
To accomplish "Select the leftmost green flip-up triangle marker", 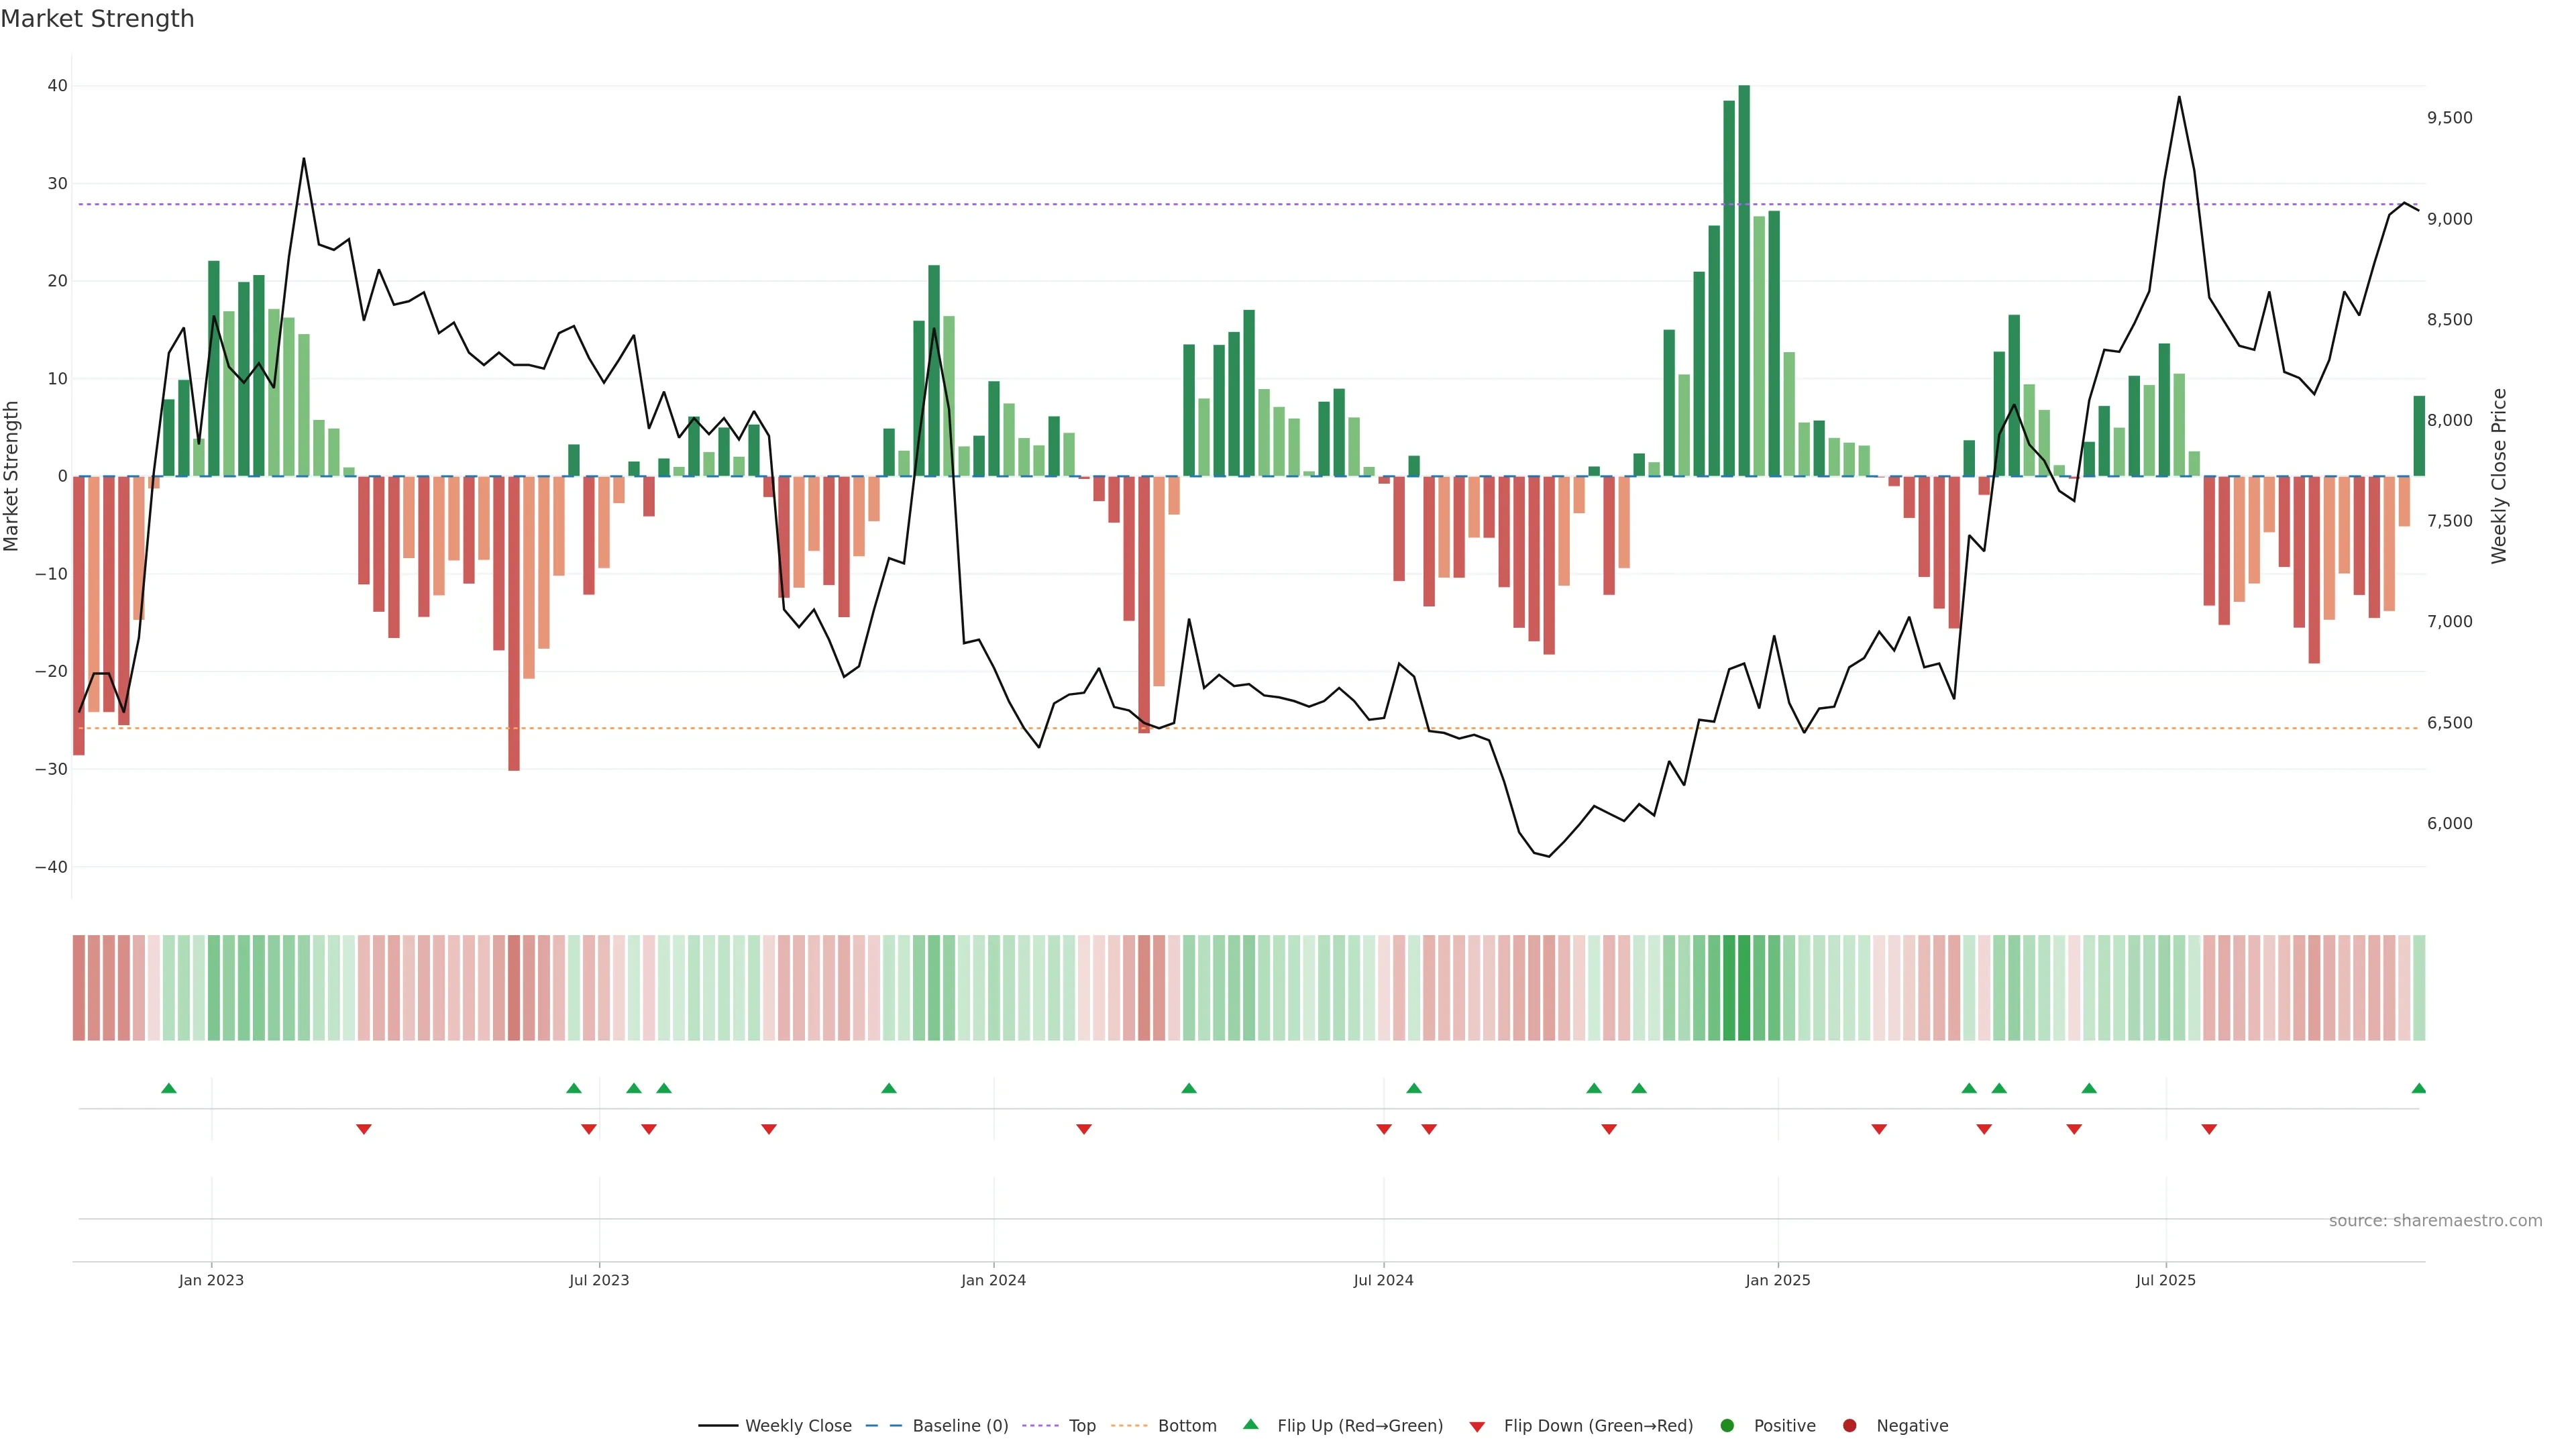I will click(x=169, y=1088).
